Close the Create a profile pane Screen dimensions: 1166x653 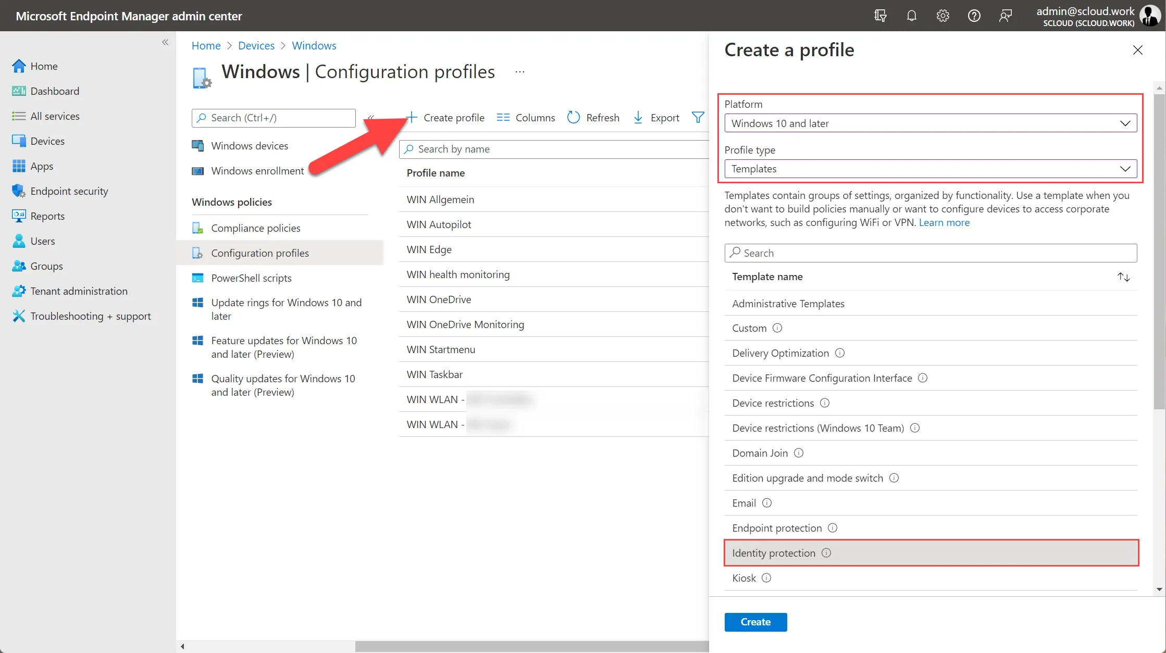point(1138,50)
